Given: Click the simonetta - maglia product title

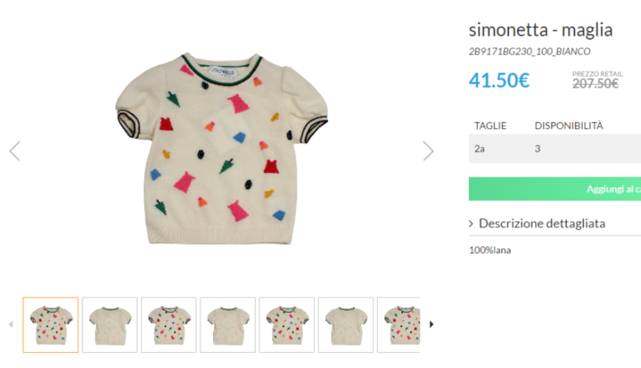Looking at the screenshot, I should coord(540,31).
